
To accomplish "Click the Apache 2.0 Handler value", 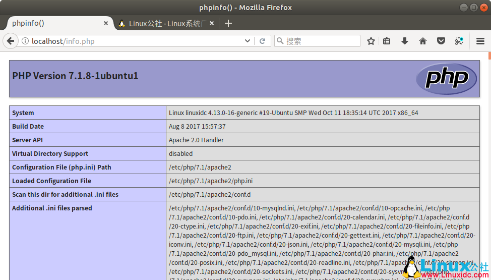I will 196,140.
